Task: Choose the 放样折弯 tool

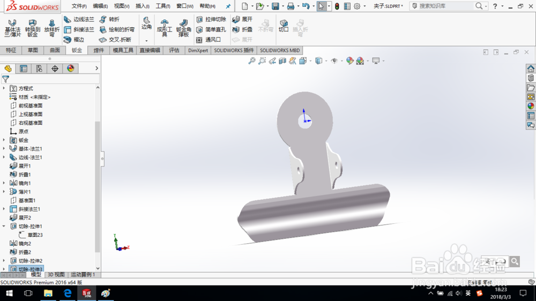Action: 51,28
